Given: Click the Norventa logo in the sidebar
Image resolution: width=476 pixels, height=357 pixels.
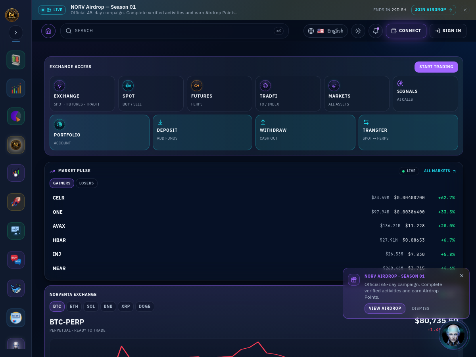Looking at the screenshot, I should click(x=12, y=15).
